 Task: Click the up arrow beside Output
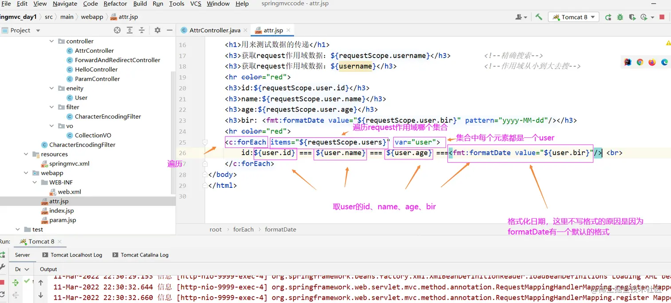pos(41,282)
